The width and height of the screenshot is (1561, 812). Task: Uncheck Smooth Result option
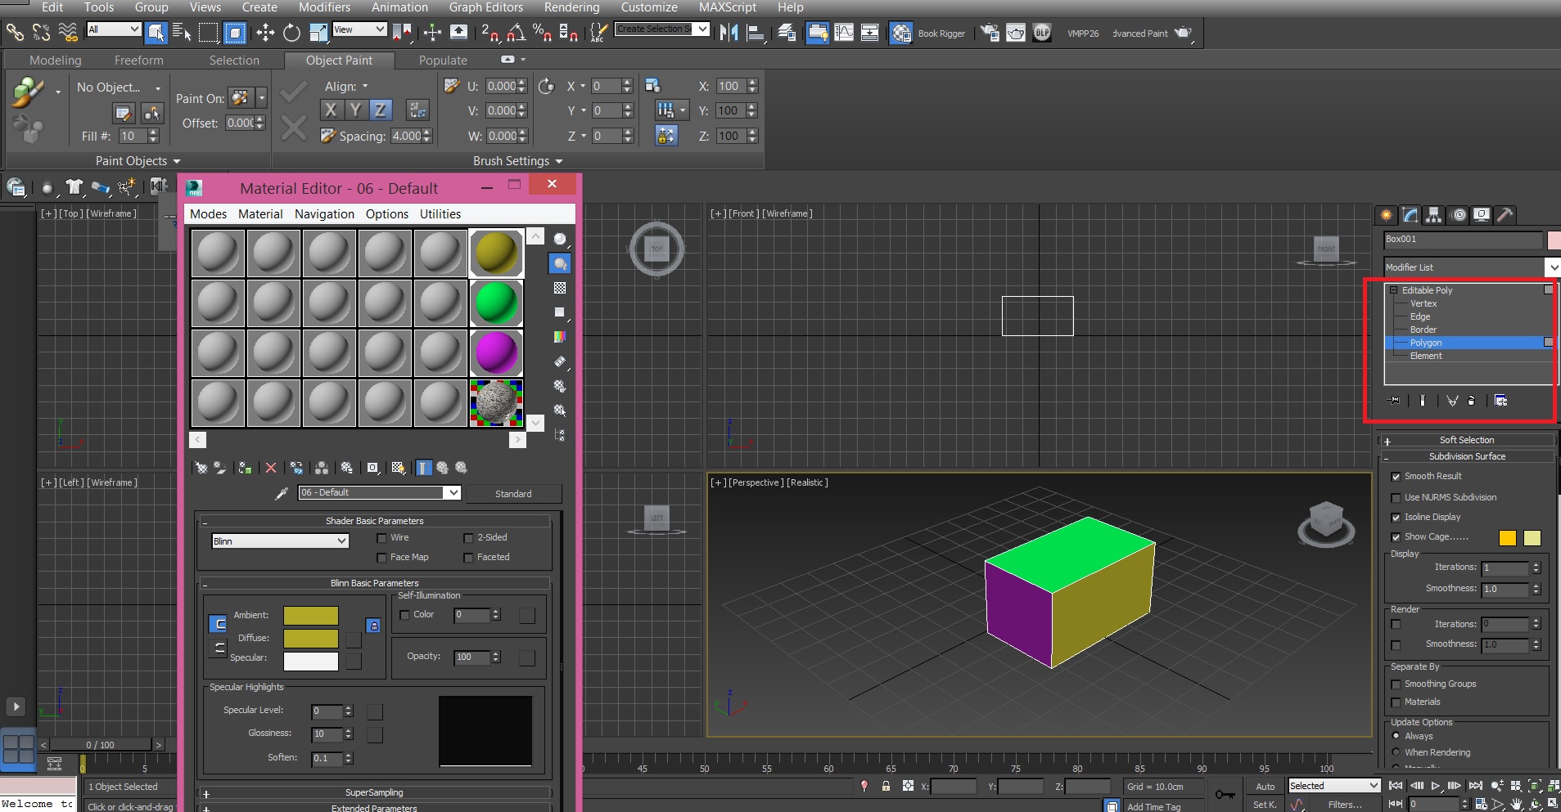[1396, 477]
